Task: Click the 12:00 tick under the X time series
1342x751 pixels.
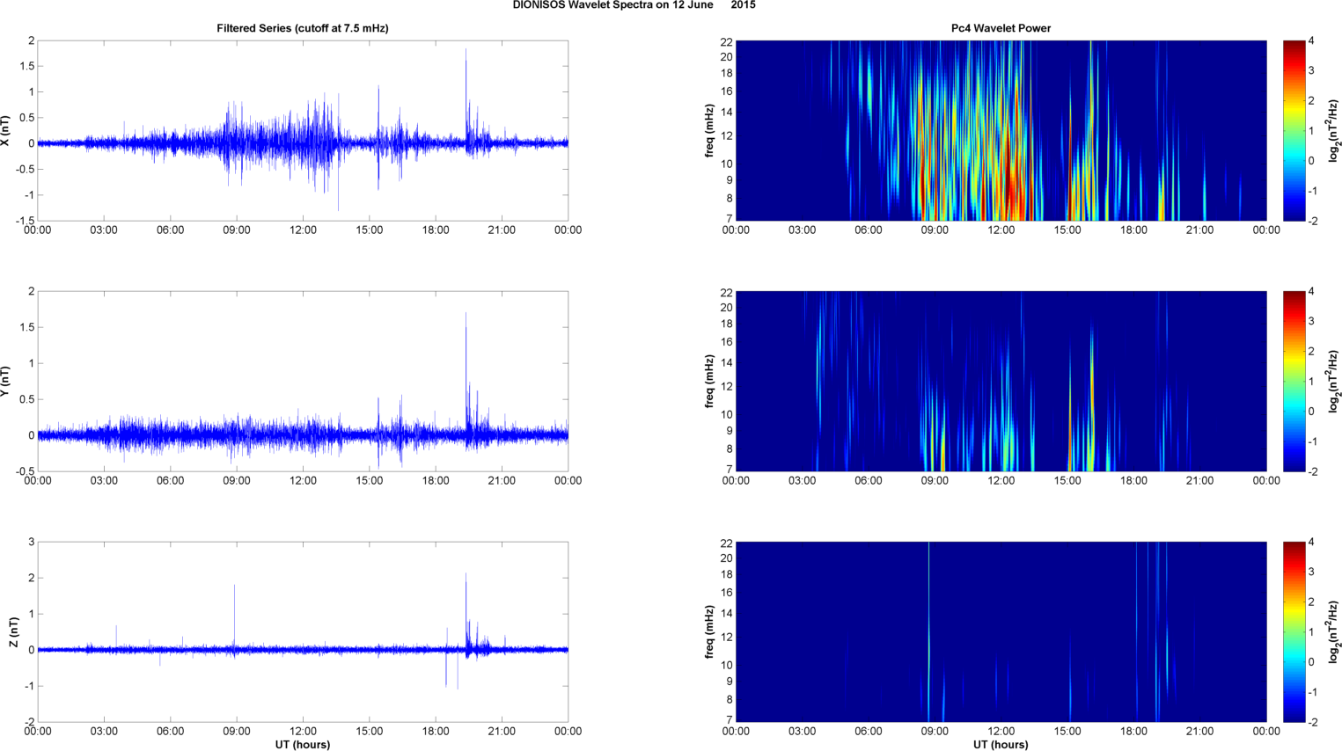Action: coord(303,230)
